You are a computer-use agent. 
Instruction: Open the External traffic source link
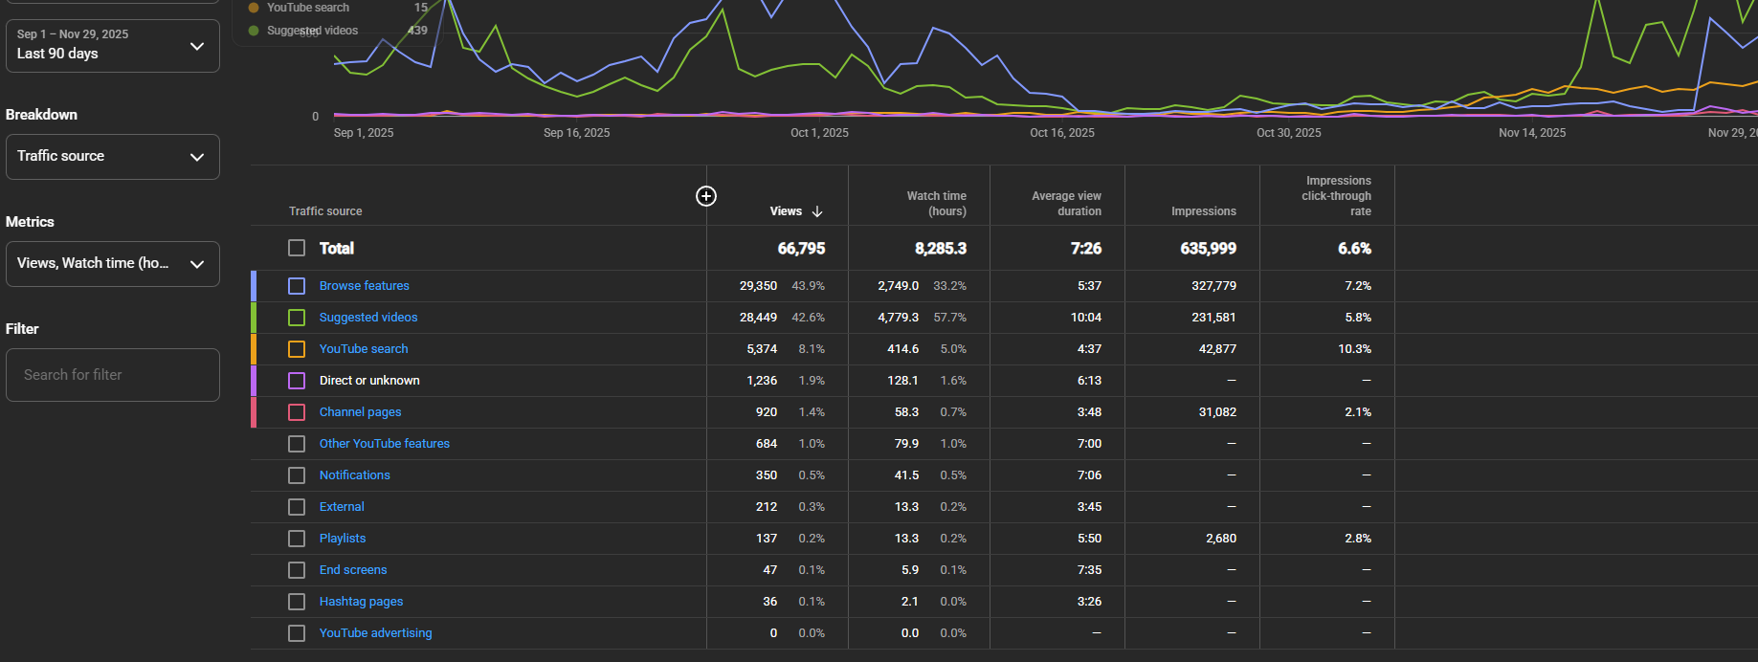[x=342, y=507]
